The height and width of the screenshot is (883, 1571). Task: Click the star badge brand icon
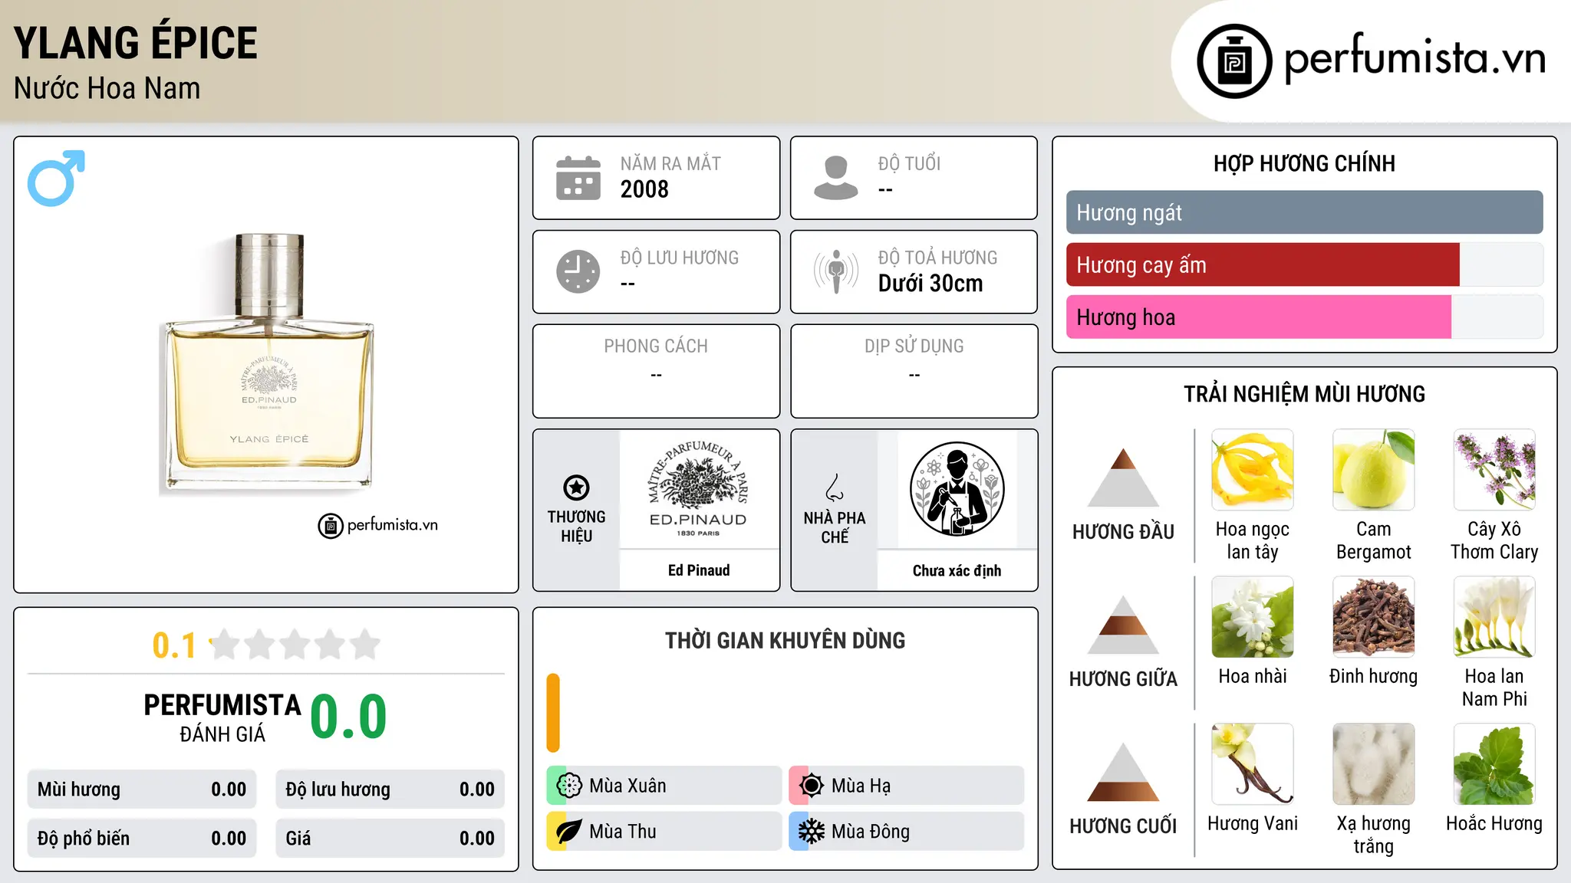[x=576, y=487]
